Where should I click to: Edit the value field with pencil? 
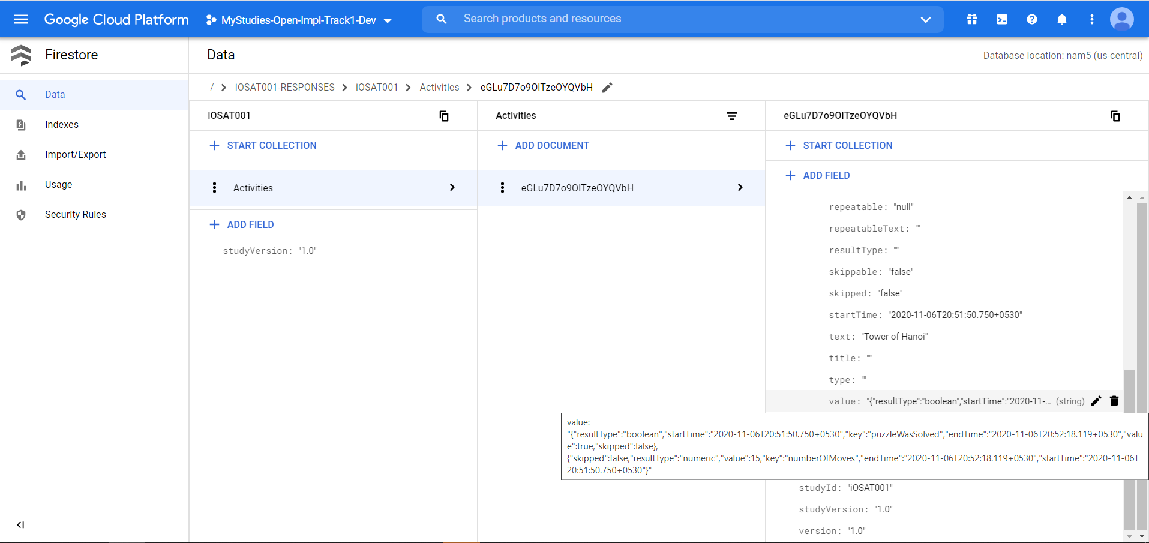pos(1096,401)
